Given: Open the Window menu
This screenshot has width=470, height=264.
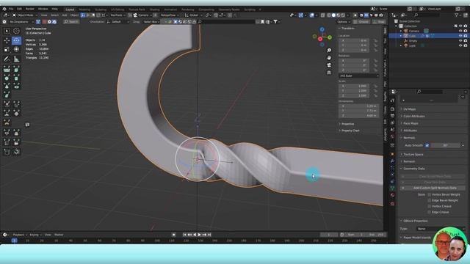Looking at the screenshot, I should point(43,9).
